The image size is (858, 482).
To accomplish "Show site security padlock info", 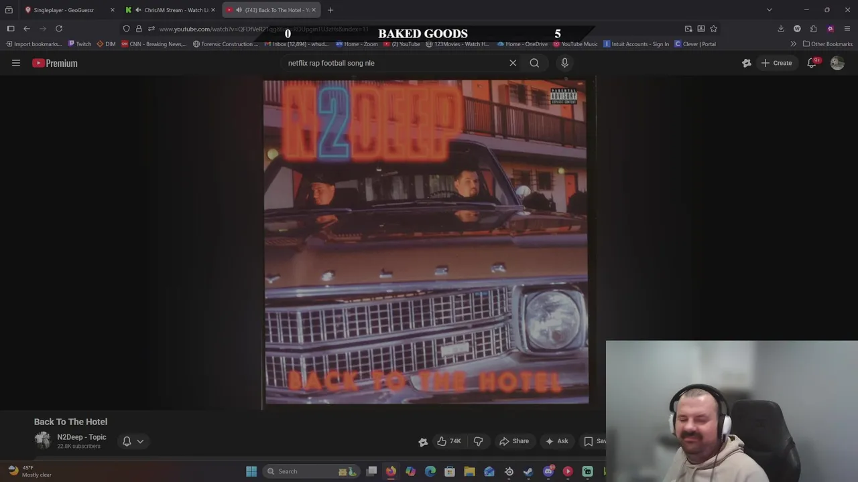I will click(139, 29).
